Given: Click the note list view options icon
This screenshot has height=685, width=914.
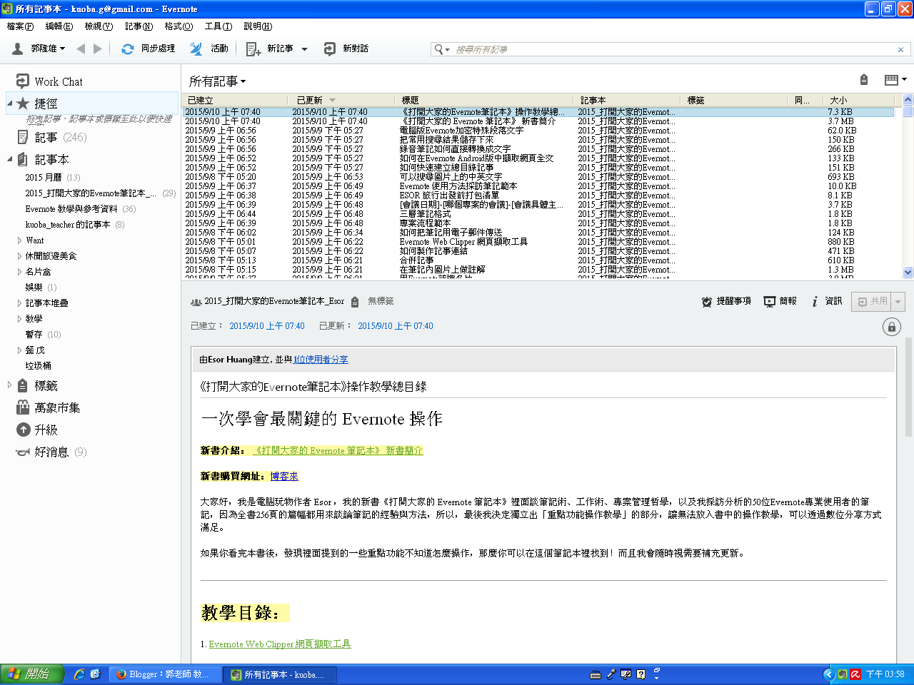Looking at the screenshot, I should tap(895, 80).
